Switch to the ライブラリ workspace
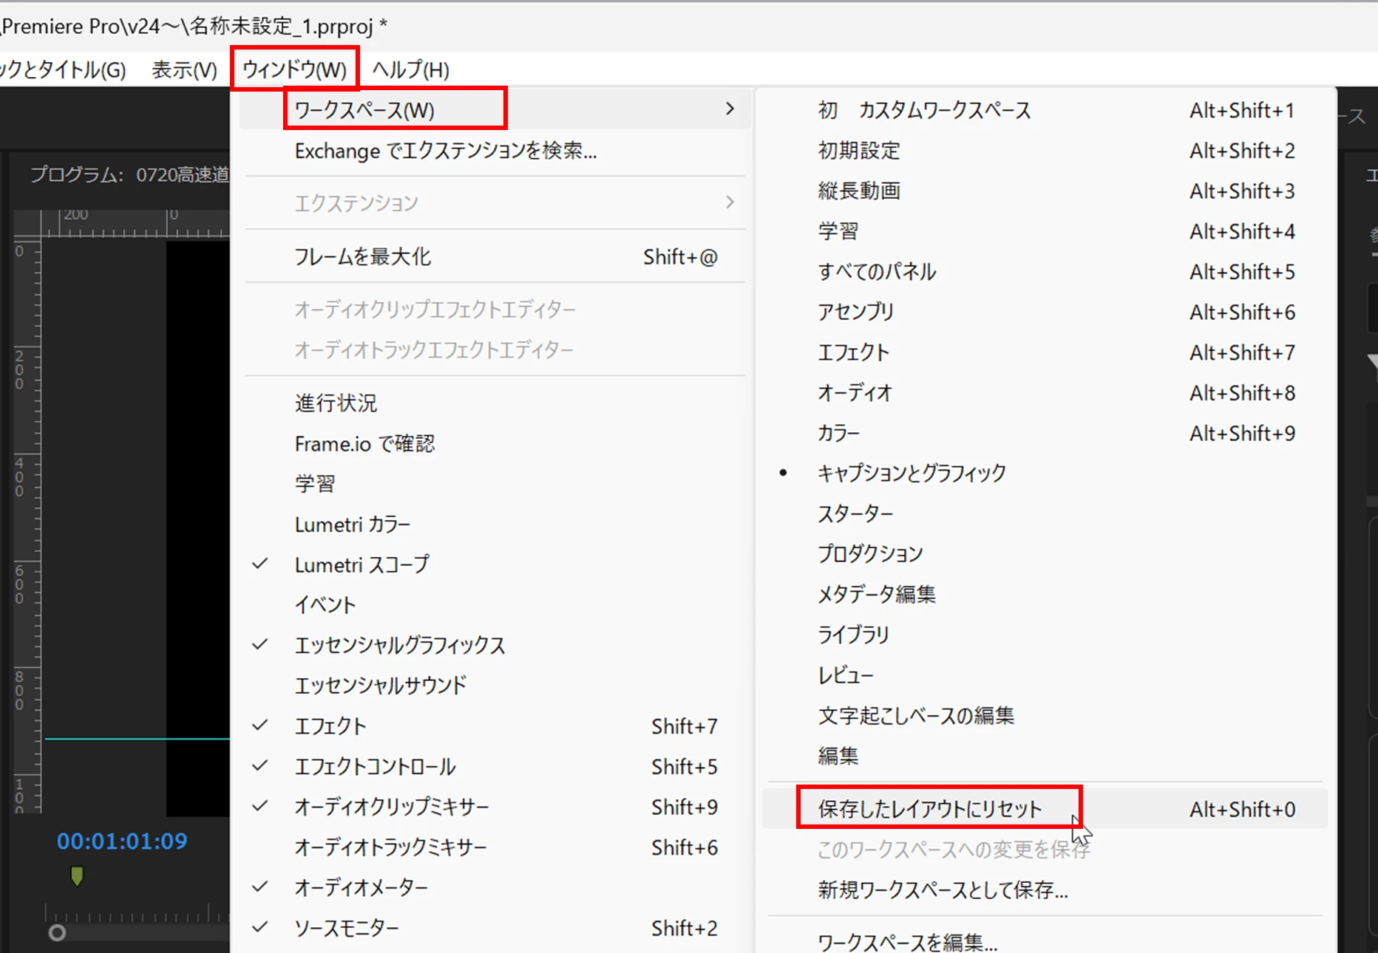This screenshot has height=953, width=1378. (1045, 635)
